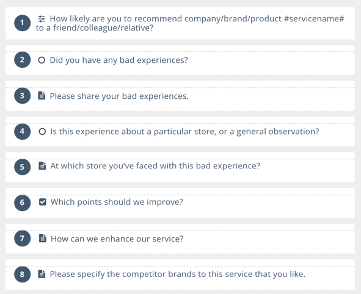Select the number 3 question badge
This screenshot has width=361, height=294.
tap(23, 96)
